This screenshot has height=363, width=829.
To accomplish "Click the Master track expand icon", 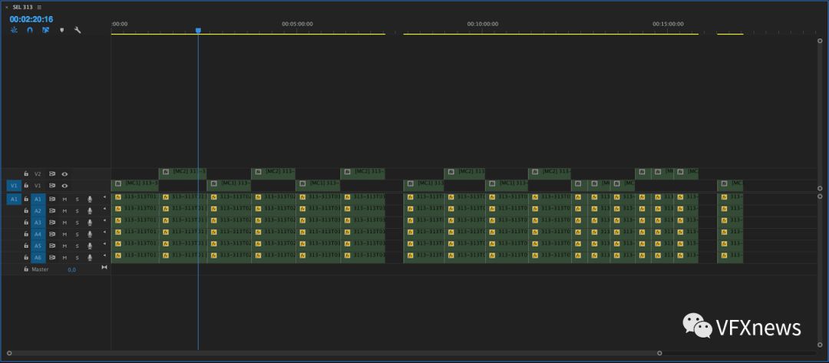I will point(104,268).
